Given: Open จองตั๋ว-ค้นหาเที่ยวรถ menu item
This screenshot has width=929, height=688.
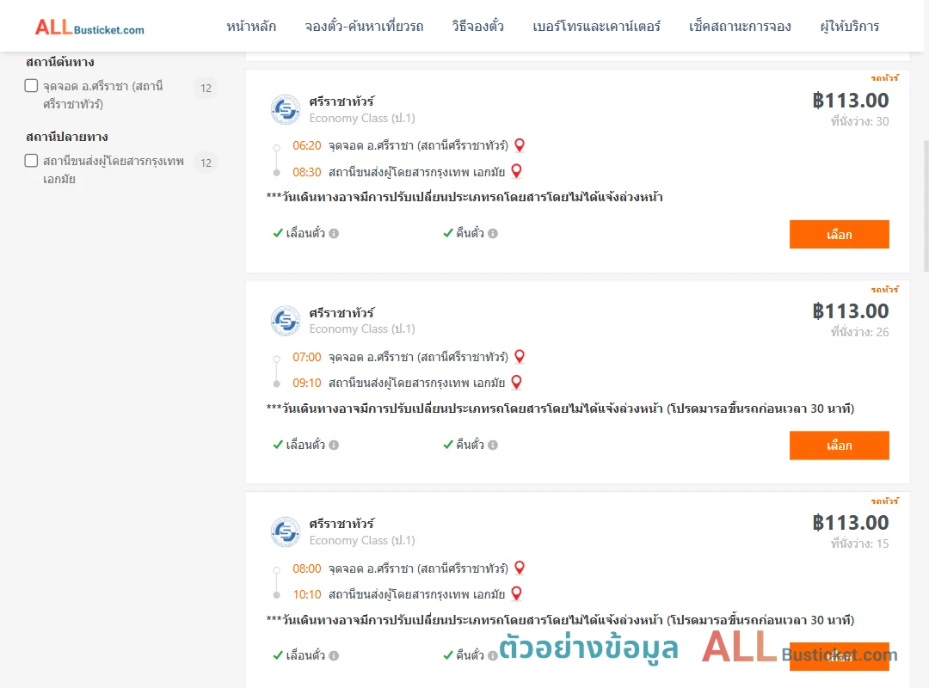Looking at the screenshot, I should coord(364,27).
